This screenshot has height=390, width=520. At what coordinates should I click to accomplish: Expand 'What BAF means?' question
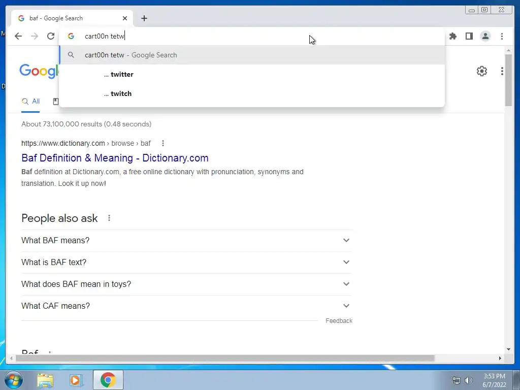coord(186,240)
